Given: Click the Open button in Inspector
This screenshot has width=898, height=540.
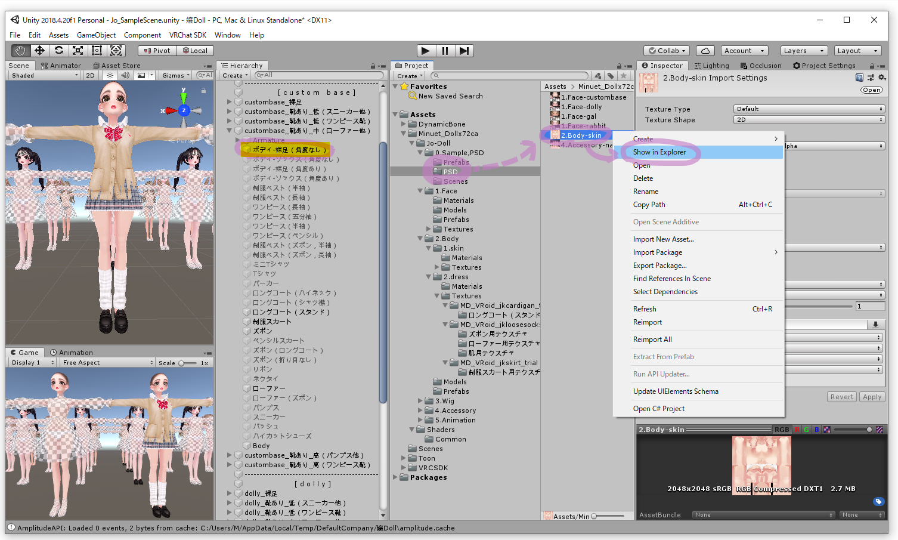Looking at the screenshot, I should pyautogui.click(x=872, y=90).
